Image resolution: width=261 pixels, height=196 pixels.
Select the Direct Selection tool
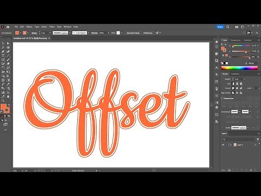pyautogui.click(x=8, y=43)
